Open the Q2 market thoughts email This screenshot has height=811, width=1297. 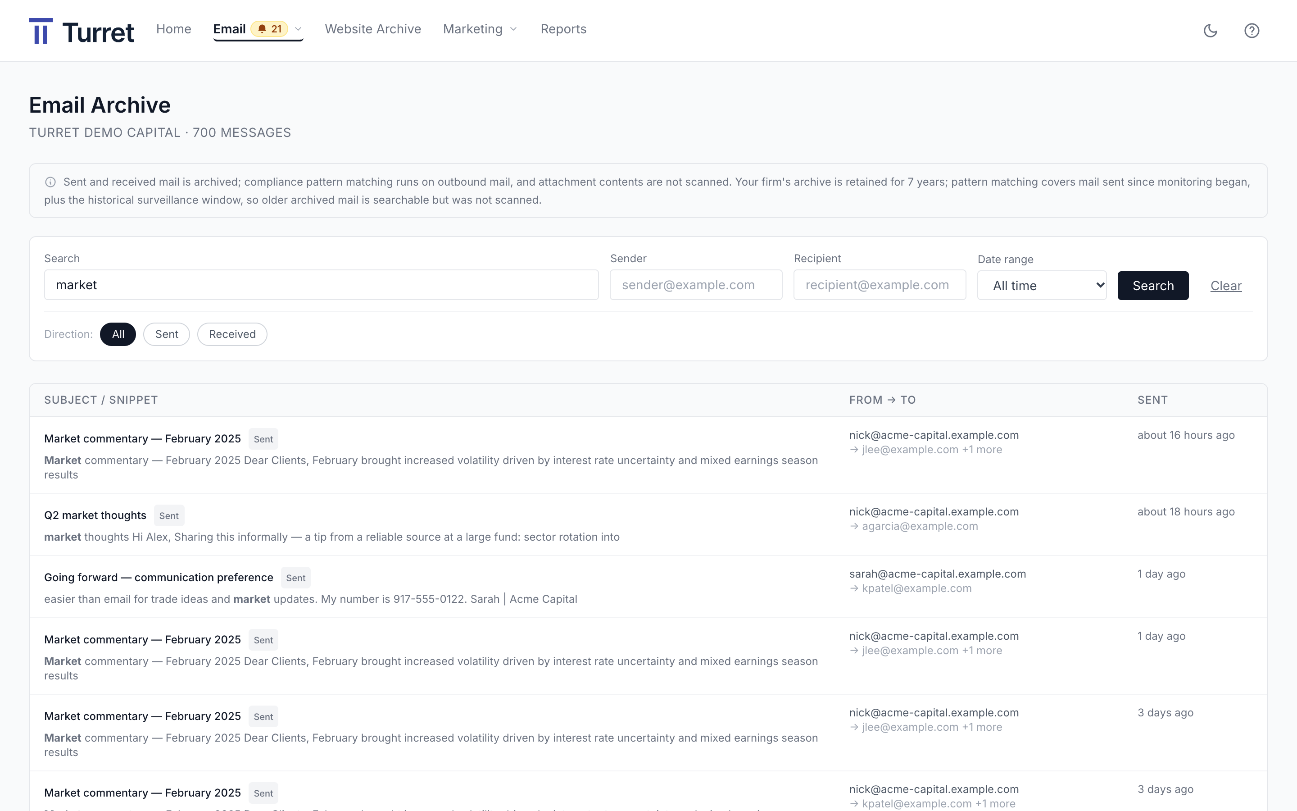tap(95, 515)
